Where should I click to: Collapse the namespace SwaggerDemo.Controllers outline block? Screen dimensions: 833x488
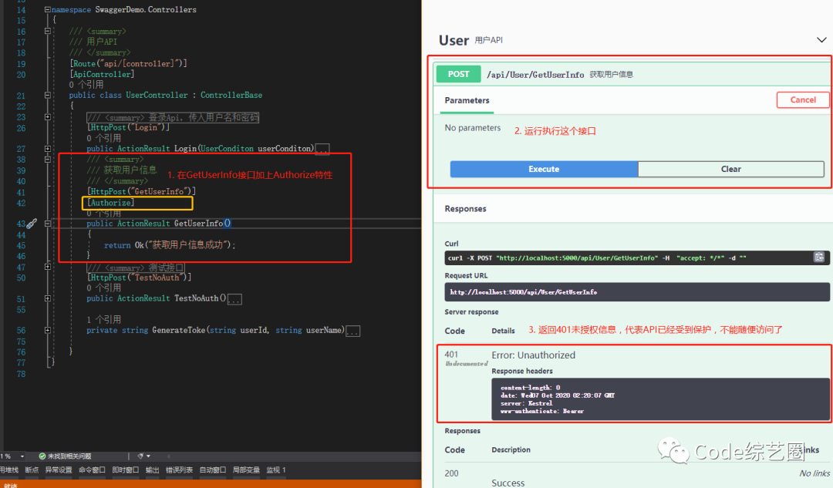[x=48, y=10]
